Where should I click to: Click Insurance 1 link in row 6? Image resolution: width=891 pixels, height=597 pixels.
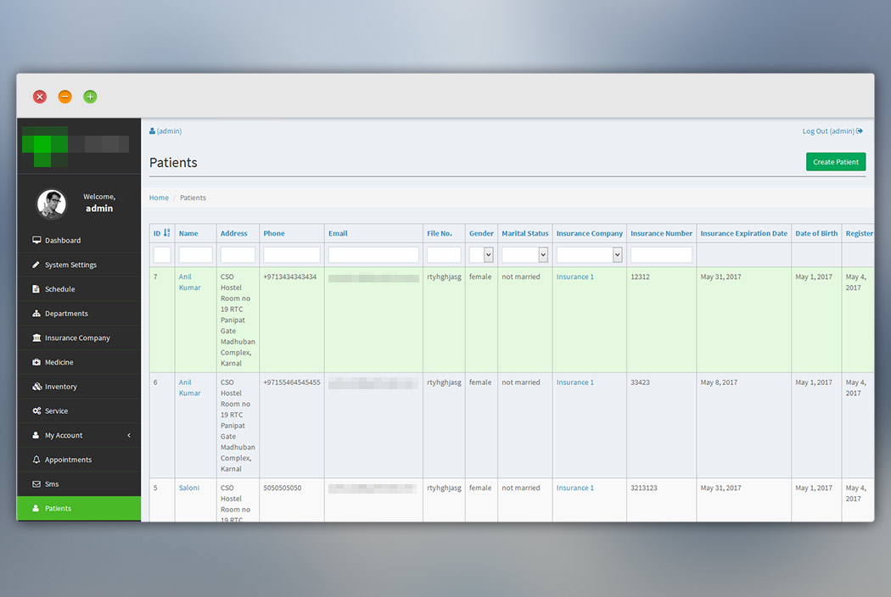574,382
